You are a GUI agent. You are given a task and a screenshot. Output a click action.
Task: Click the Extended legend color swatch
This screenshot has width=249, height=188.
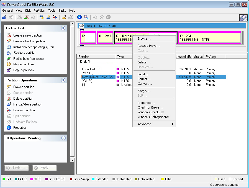pos(93,179)
